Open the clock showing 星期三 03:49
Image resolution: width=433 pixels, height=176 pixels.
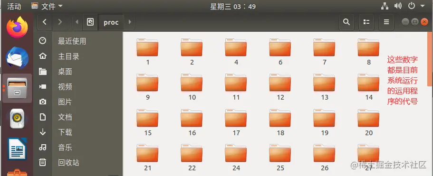point(233,6)
